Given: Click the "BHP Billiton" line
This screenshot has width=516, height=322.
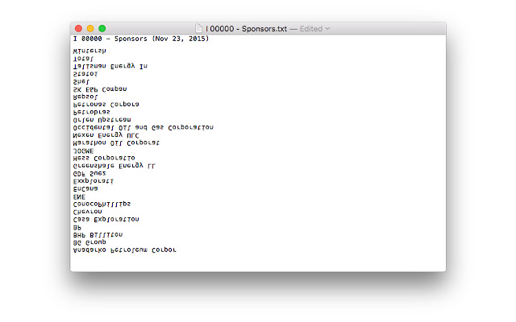Looking at the screenshot, I should coord(98,235).
